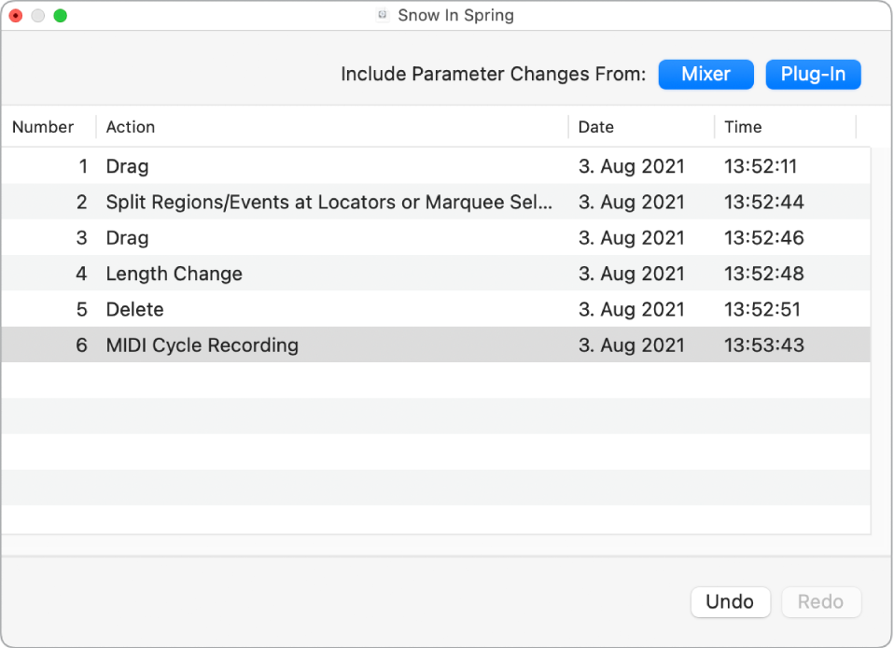
Task: Click the Undo button
Action: (730, 602)
